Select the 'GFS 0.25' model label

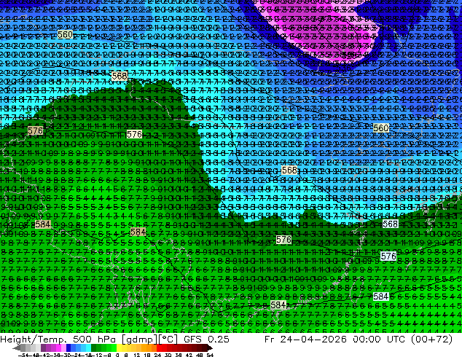(206, 339)
